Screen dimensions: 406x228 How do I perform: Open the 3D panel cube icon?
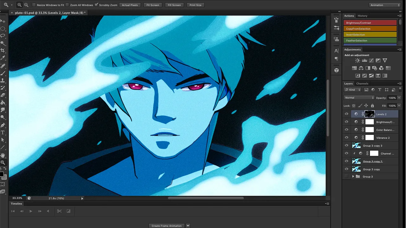tap(337, 70)
